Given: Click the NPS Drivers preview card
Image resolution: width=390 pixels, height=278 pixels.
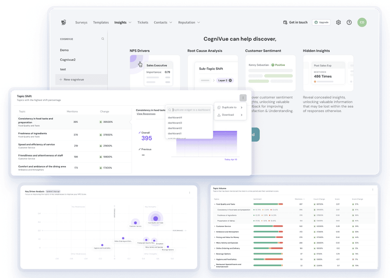Looking at the screenshot, I should (x=155, y=73).
